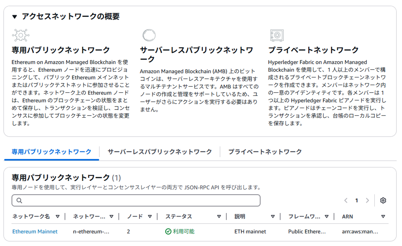Click the serverless public network circle icon
Viewport: 402px width, 246px height.
coord(149,35)
